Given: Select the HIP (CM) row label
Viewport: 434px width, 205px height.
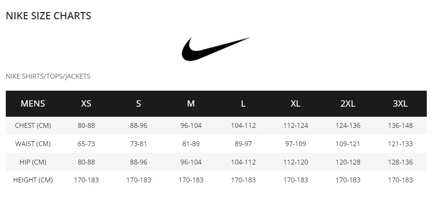Looking at the screenshot, I should (x=33, y=162).
